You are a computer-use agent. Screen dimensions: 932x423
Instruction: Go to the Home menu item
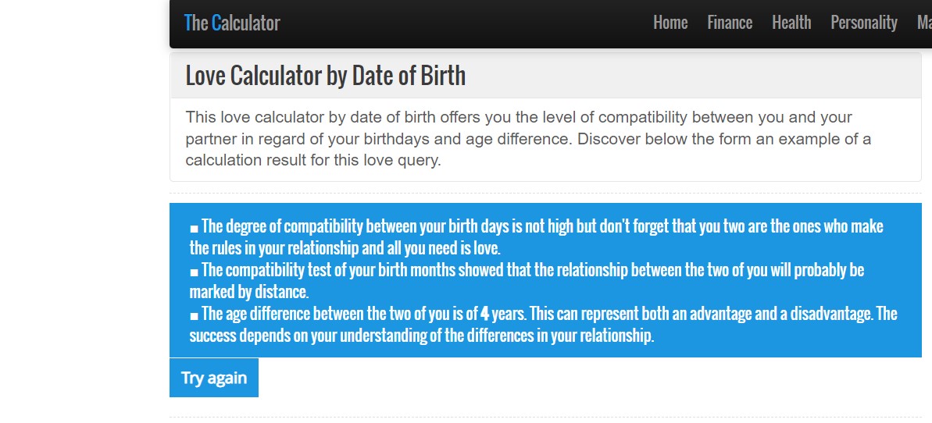670,23
